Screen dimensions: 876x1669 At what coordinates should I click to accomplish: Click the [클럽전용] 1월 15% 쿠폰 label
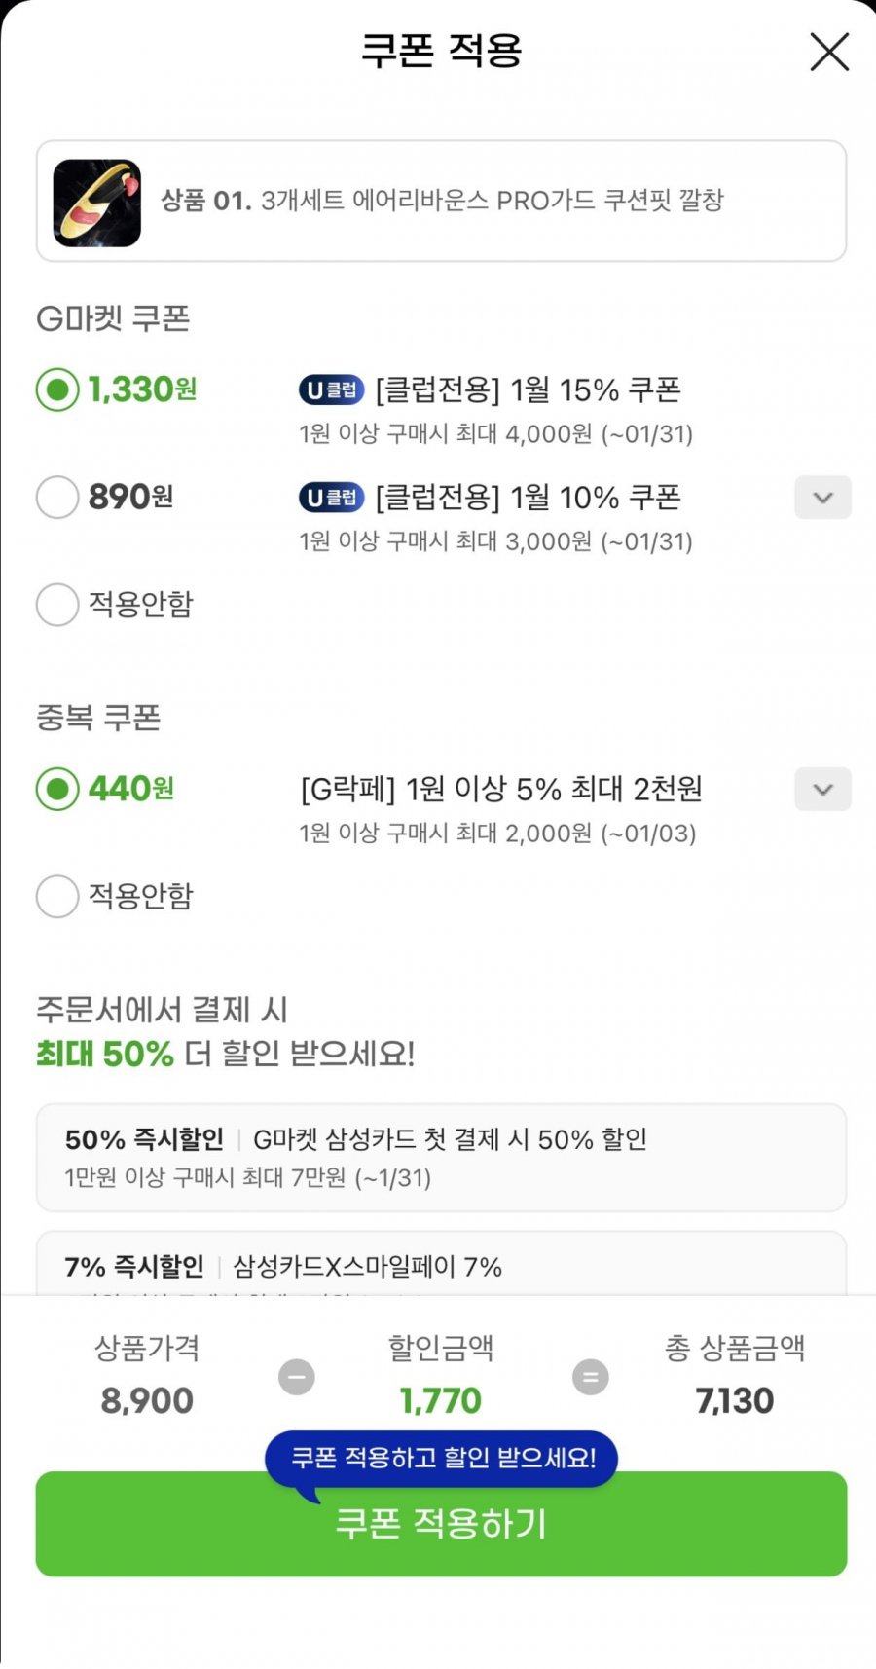click(x=528, y=390)
